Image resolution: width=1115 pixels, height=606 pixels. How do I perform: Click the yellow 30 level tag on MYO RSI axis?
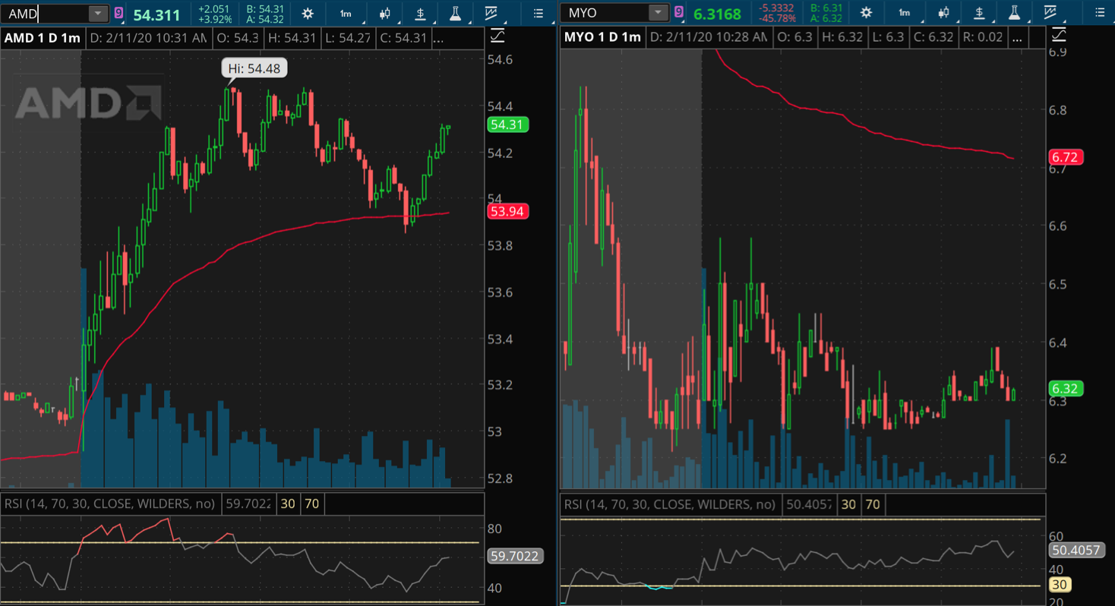point(1060,584)
